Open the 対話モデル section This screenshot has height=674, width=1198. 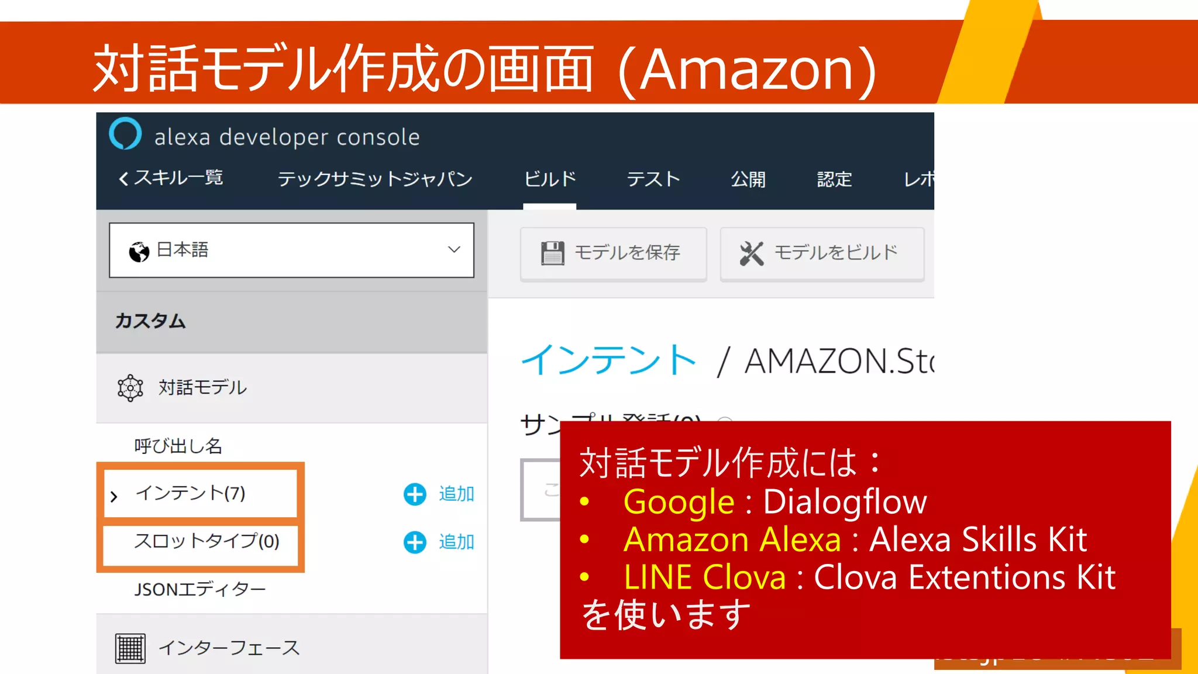coord(291,387)
